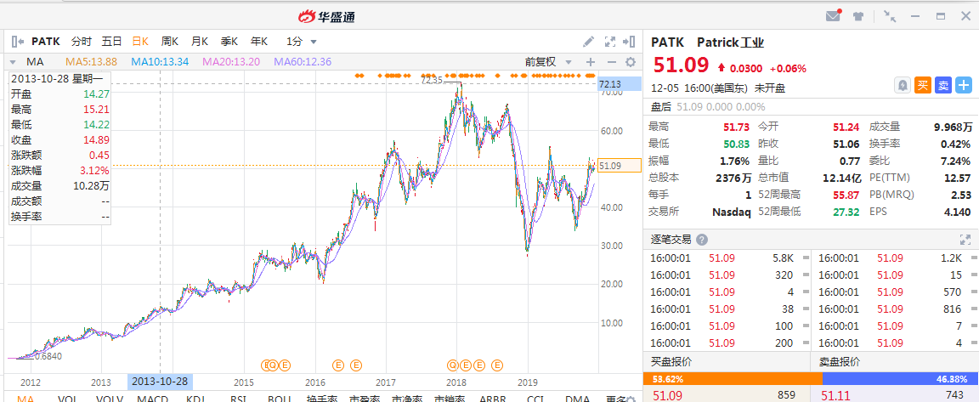Select the 年K yearly candlestick tab

pyautogui.click(x=259, y=42)
